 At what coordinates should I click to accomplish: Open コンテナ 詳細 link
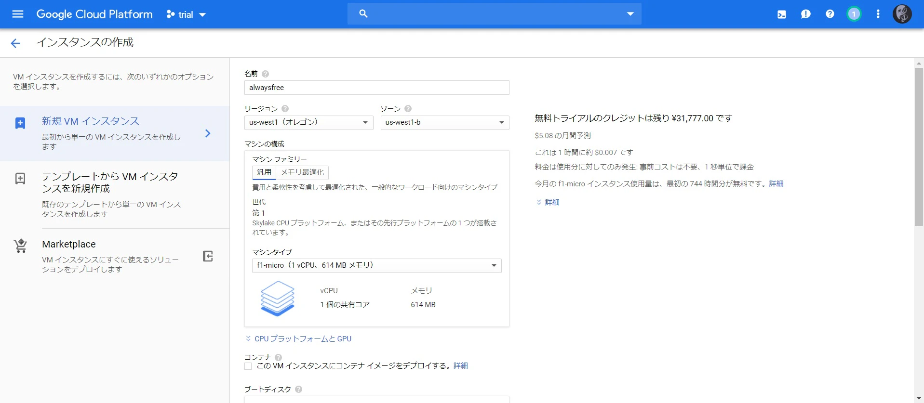(461, 366)
